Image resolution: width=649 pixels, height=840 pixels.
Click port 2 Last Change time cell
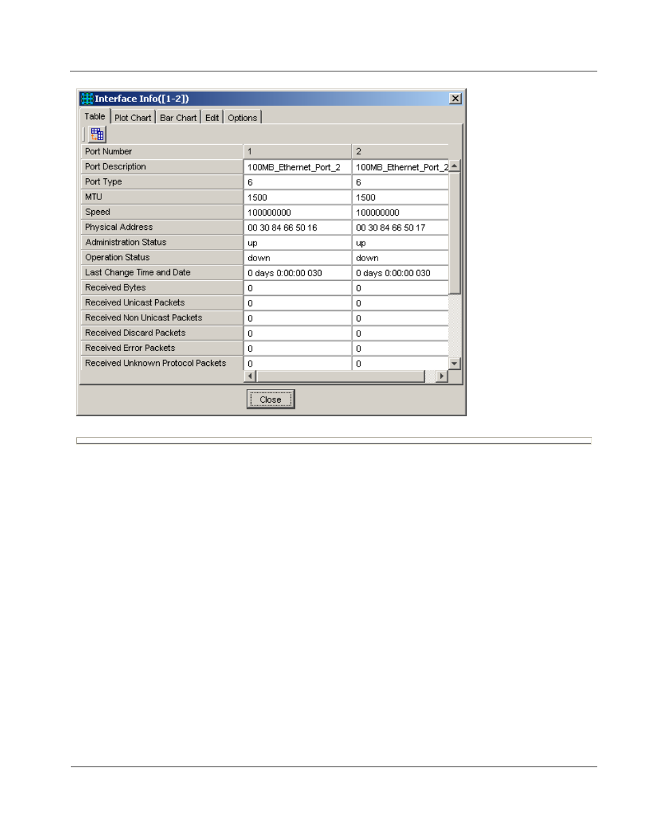click(400, 273)
